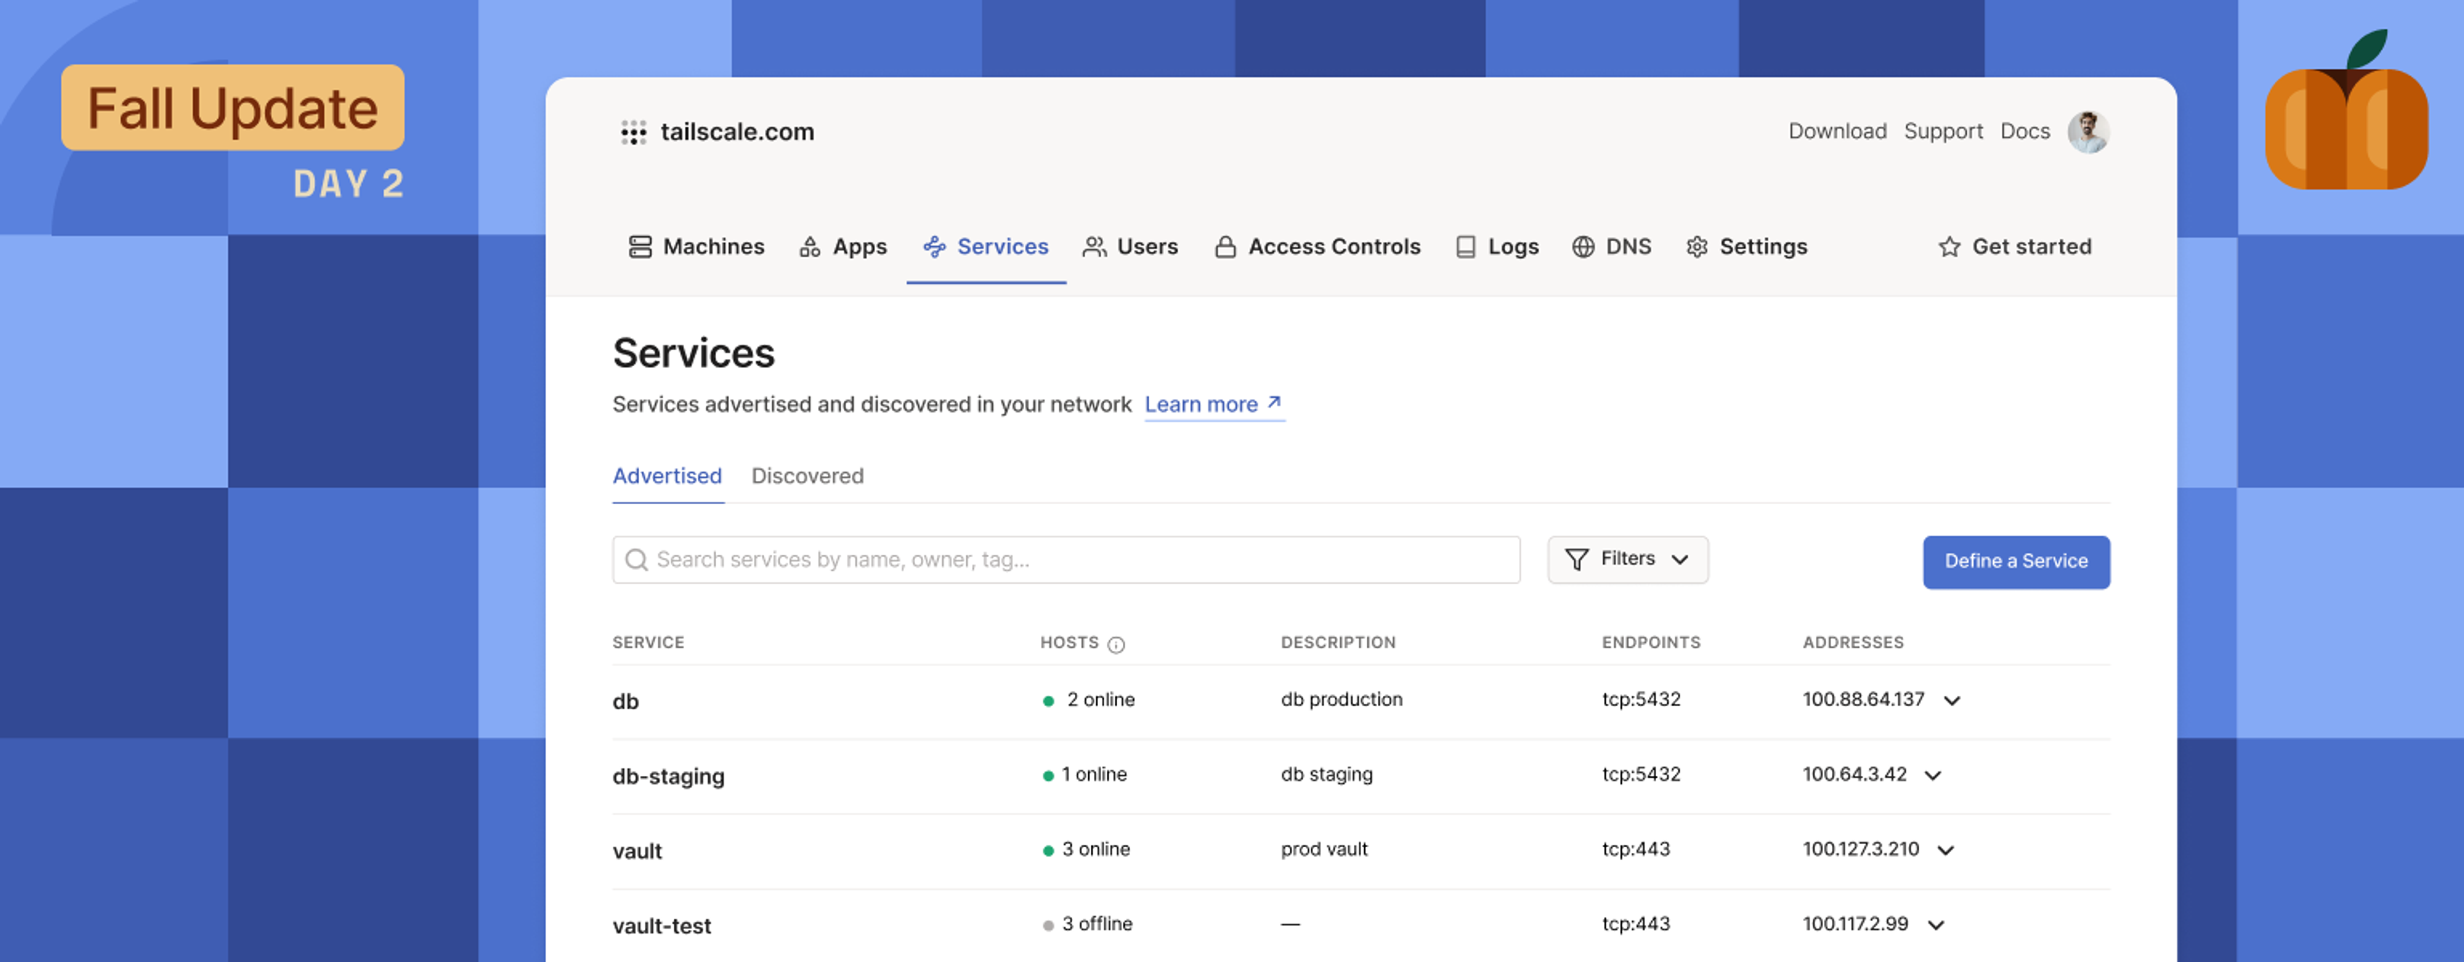The height and width of the screenshot is (962, 2464).
Task: Expand addresses for db service
Action: tap(1952, 701)
